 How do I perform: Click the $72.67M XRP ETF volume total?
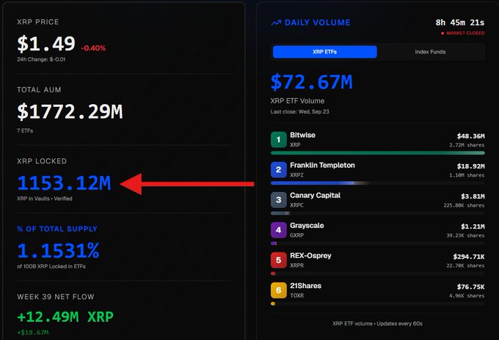click(x=312, y=82)
